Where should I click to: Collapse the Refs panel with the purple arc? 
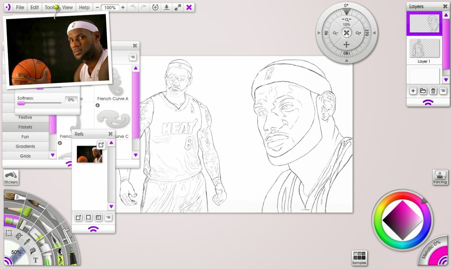93,229
